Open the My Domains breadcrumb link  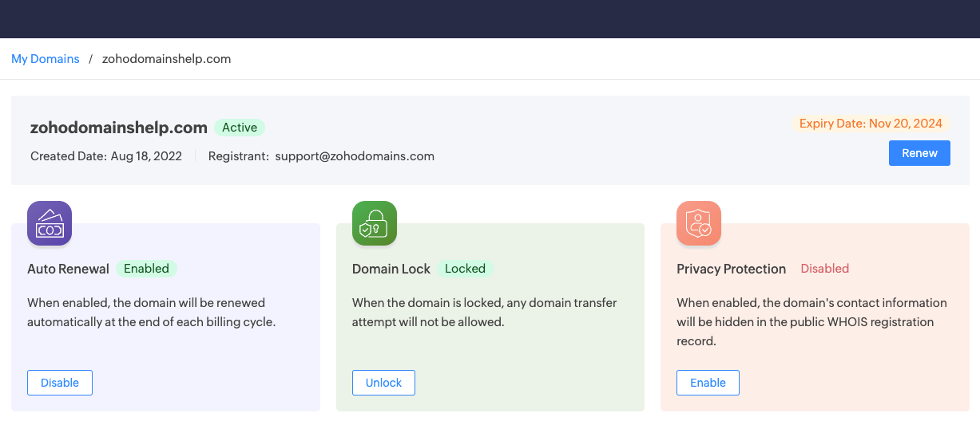click(46, 59)
